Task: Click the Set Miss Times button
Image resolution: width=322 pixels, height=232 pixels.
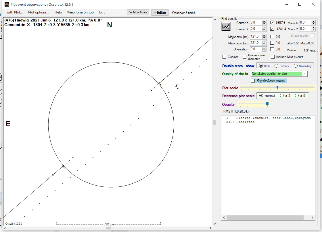Action: click(138, 12)
